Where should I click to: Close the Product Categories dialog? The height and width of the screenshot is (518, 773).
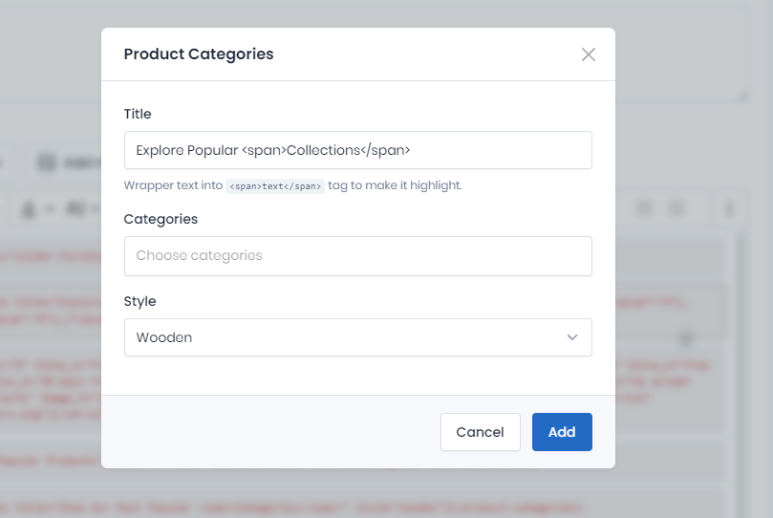589,54
